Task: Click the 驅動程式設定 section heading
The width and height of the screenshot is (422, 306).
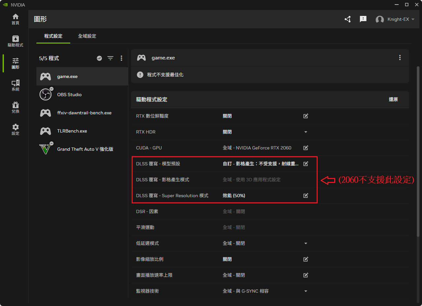Action: 152,99
